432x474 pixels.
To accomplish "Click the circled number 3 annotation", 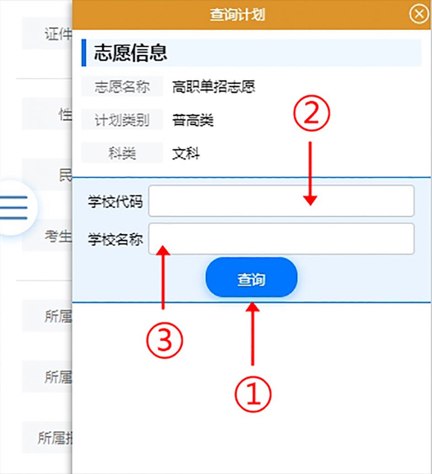I will click(x=164, y=340).
